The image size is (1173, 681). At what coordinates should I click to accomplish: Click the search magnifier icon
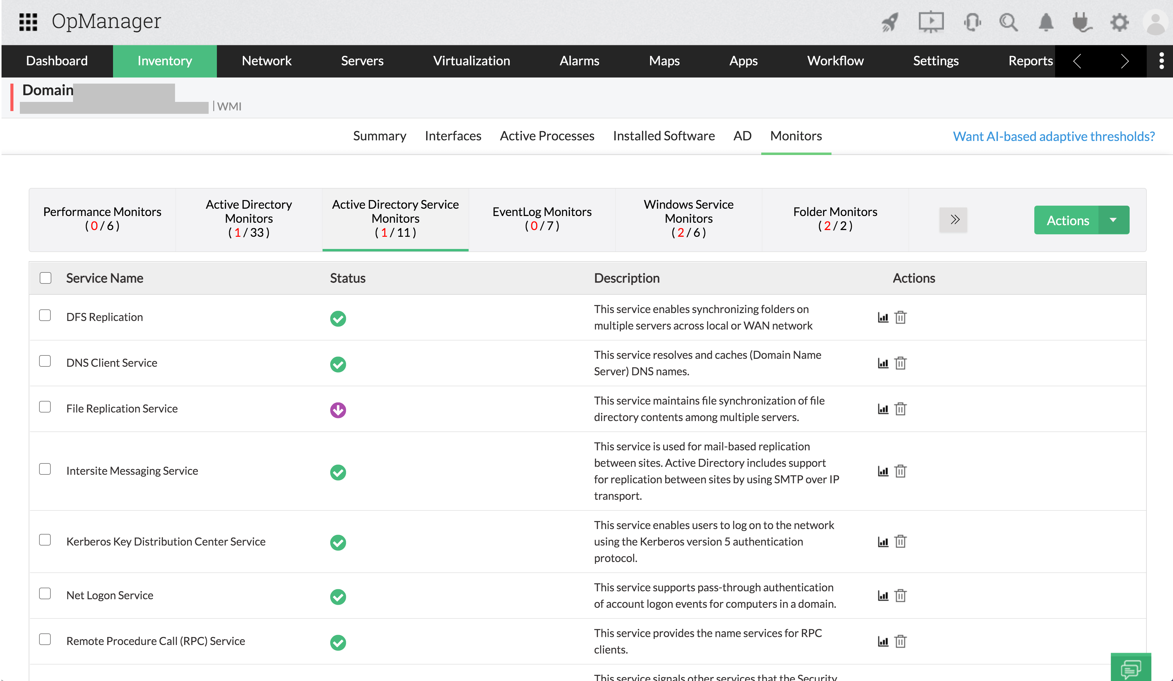coord(1008,22)
